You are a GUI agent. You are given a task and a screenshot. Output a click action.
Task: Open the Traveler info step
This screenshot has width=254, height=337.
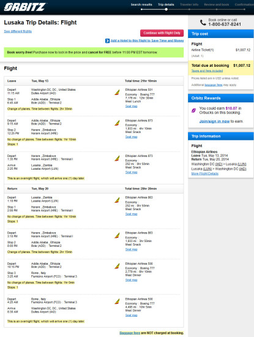(x=189, y=4)
